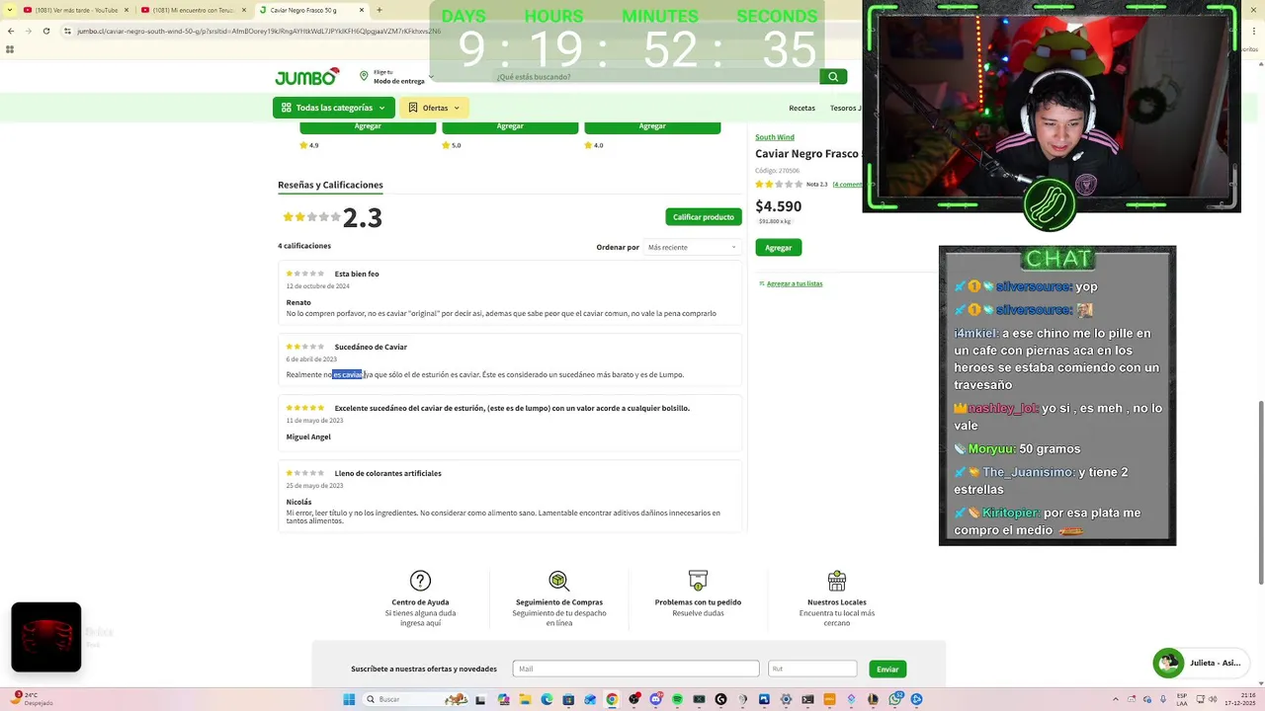Screen dimensions: 1265x711
Task: Click Windows taskbar Buscar search box
Action: [415, 699]
